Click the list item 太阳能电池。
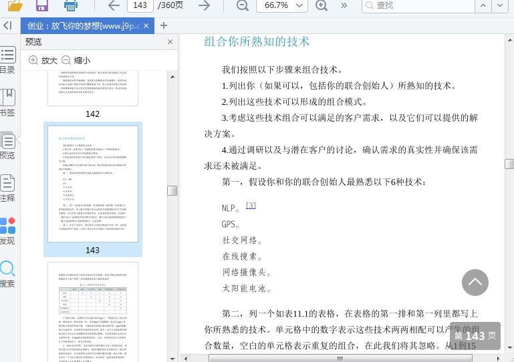This screenshot has height=362, width=514. (x=247, y=289)
